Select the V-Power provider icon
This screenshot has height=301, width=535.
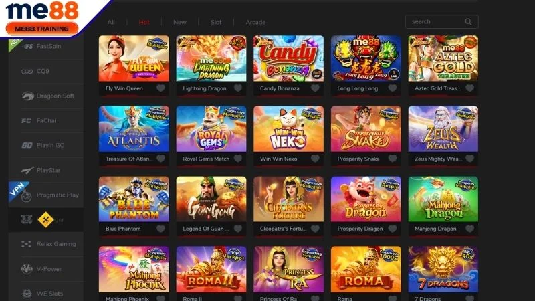click(27, 269)
